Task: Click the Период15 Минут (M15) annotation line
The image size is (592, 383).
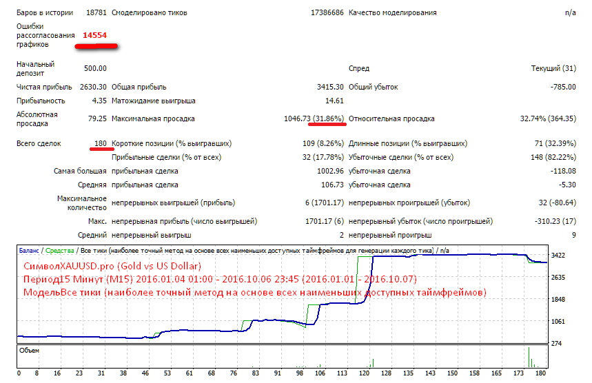Action: coord(220,279)
